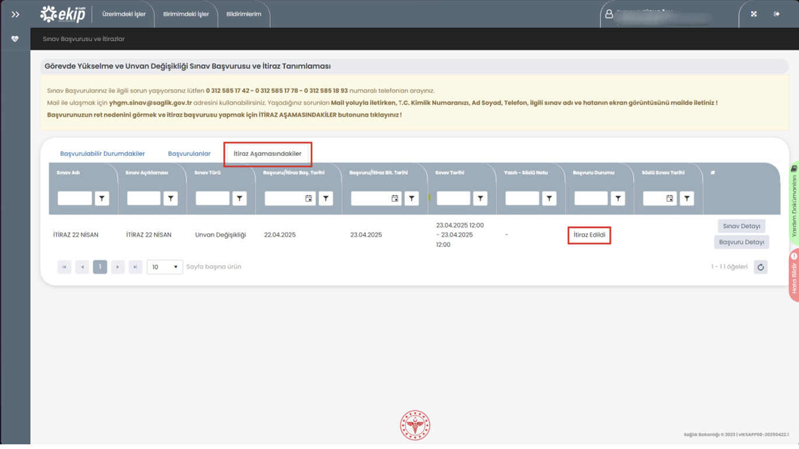Filter the Başvuru/İtiraz Bit. Tarihi column

412,199
